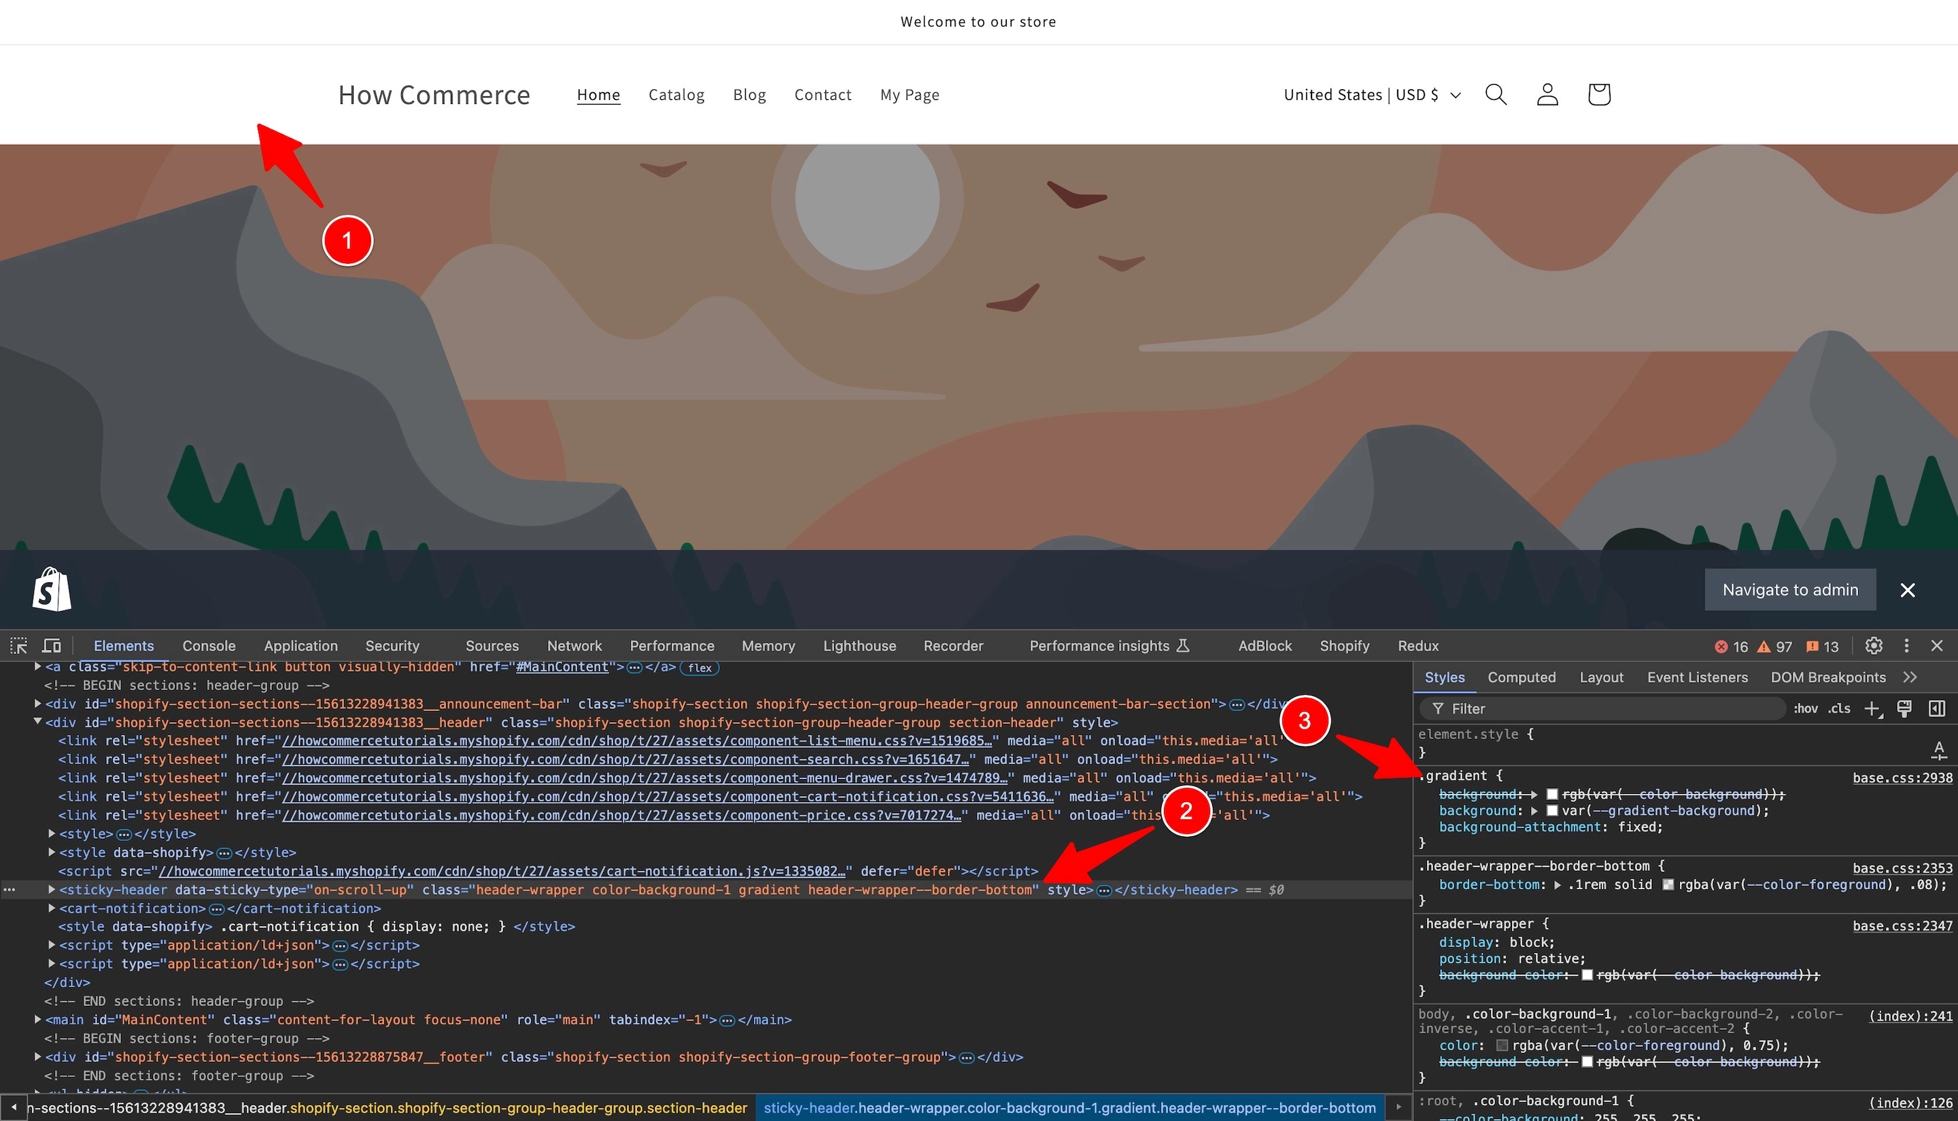Toggle the .cls element classes button
The height and width of the screenshot is (1121, 1958).
pos(1840,708)
